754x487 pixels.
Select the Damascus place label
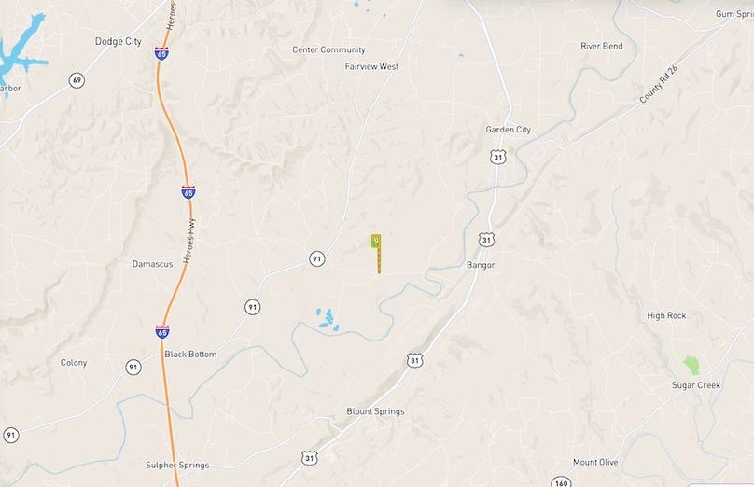coord(152,264)
